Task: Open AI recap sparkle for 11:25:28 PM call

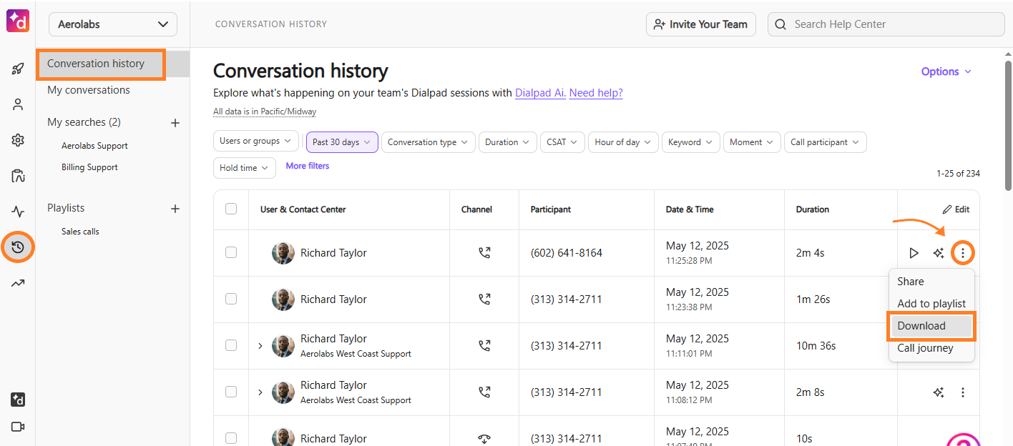Action: pos(939,253)
